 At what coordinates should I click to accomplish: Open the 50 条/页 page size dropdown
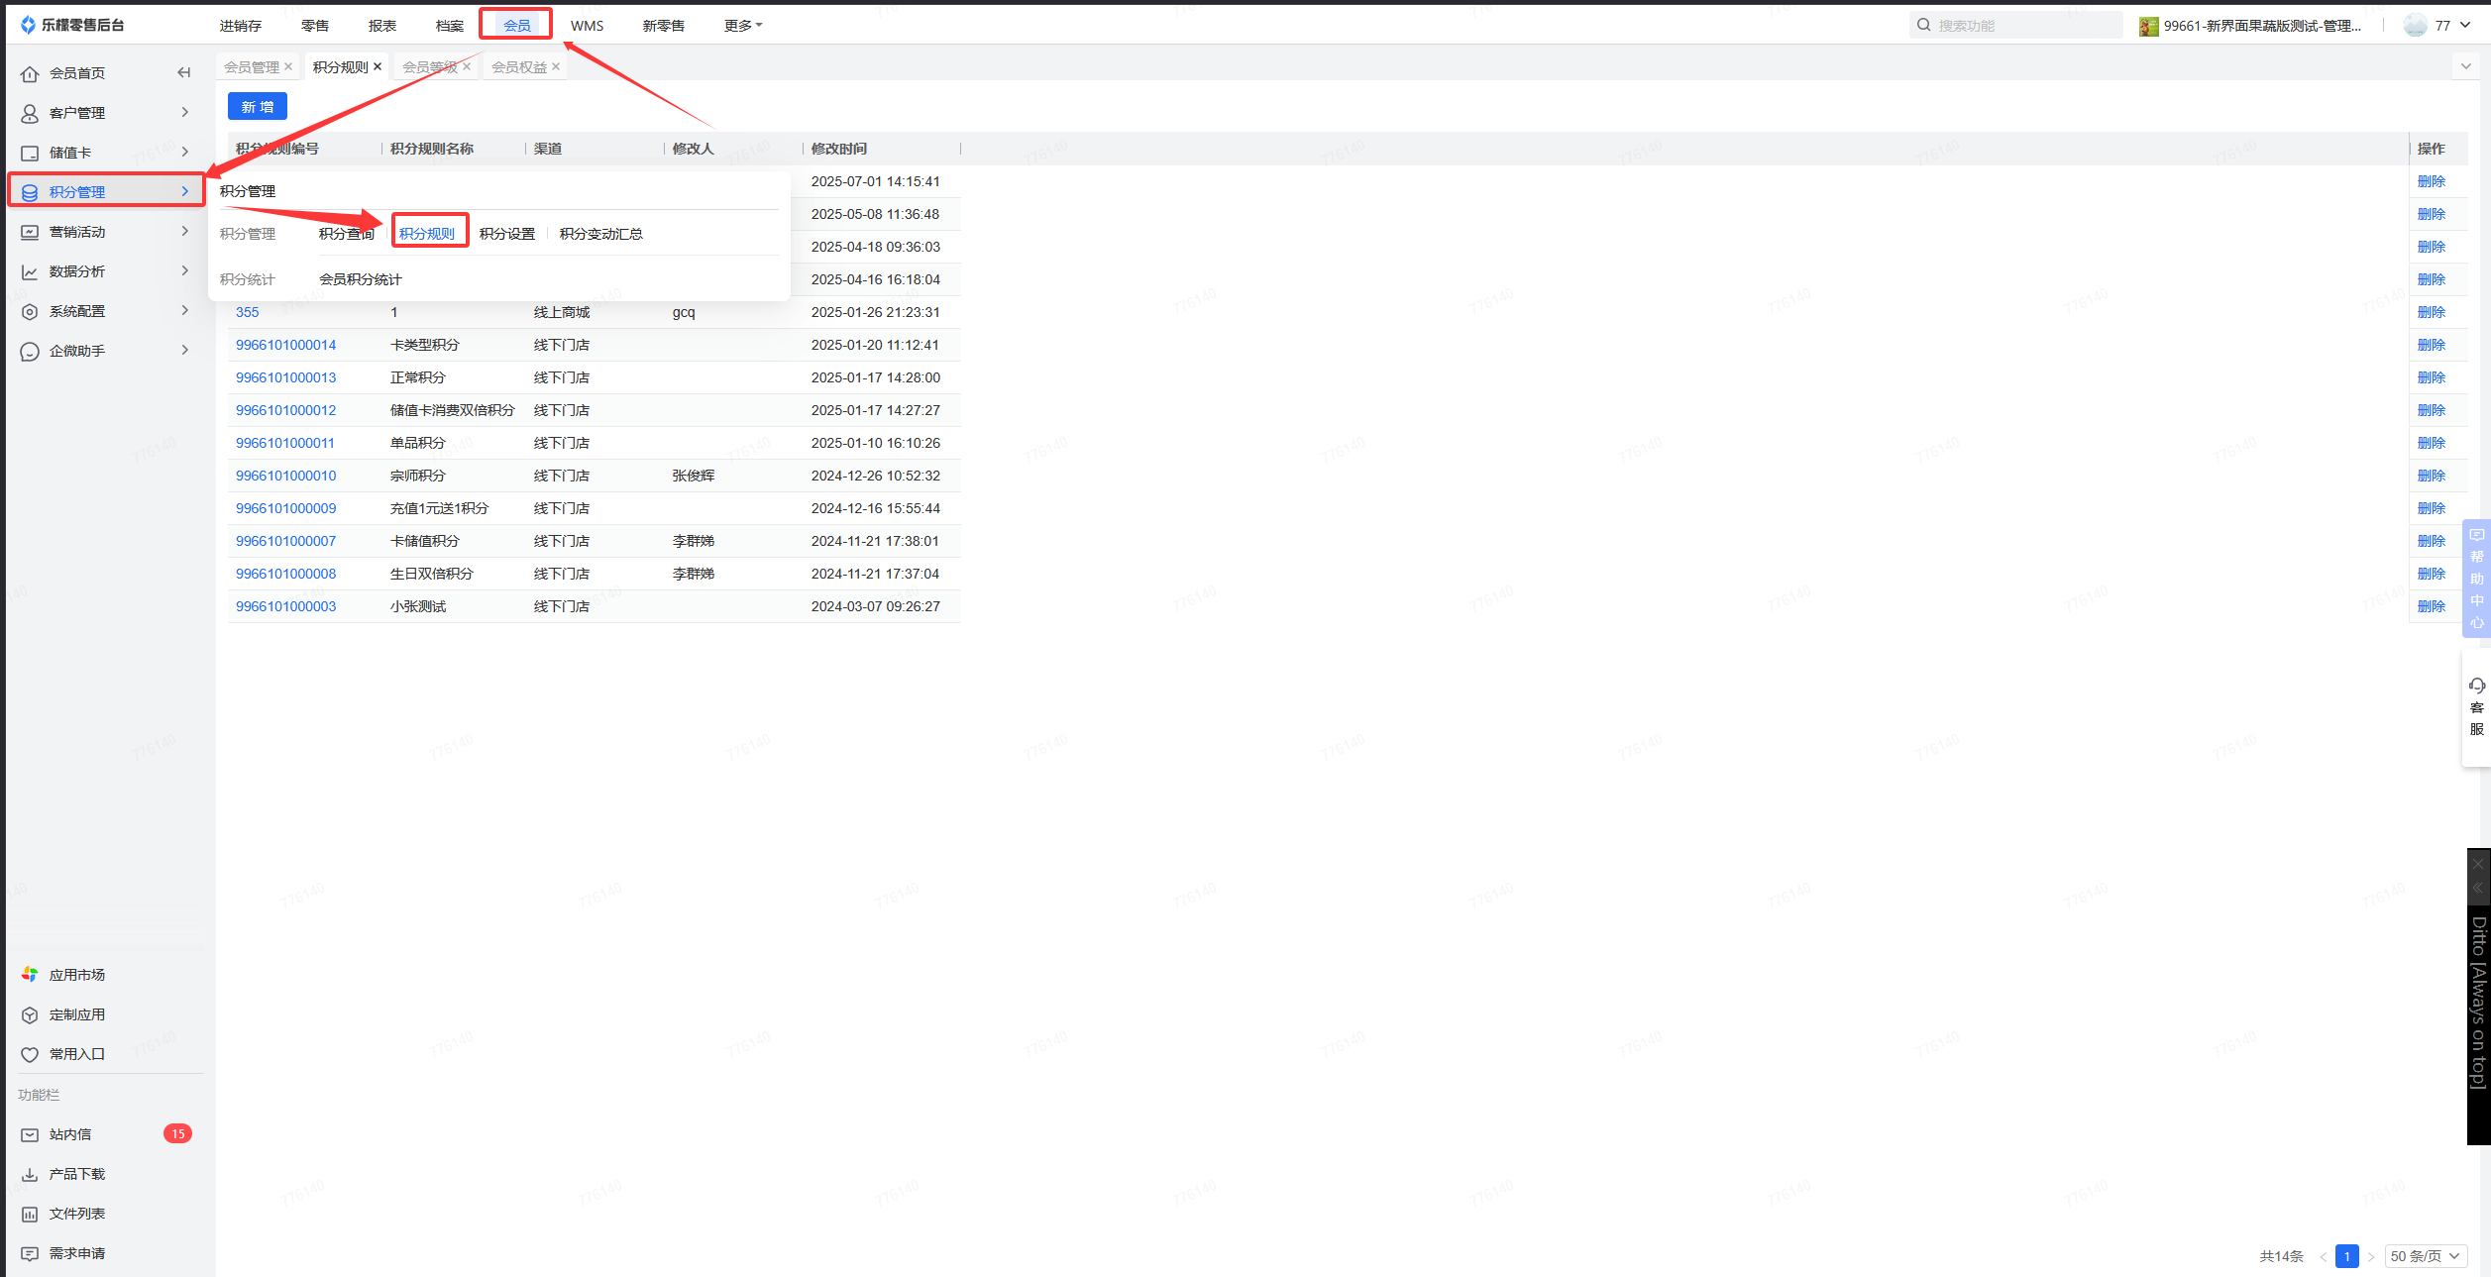click(2425, 1256)
